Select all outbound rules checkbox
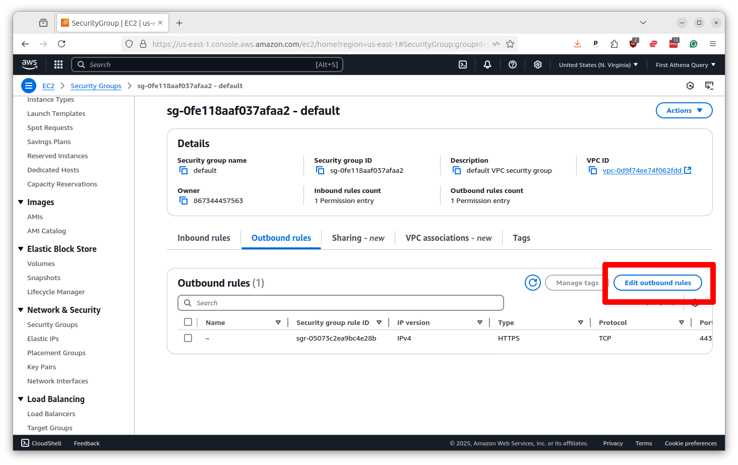The height and width of the screenshot is (465, 738). (188, 322)
